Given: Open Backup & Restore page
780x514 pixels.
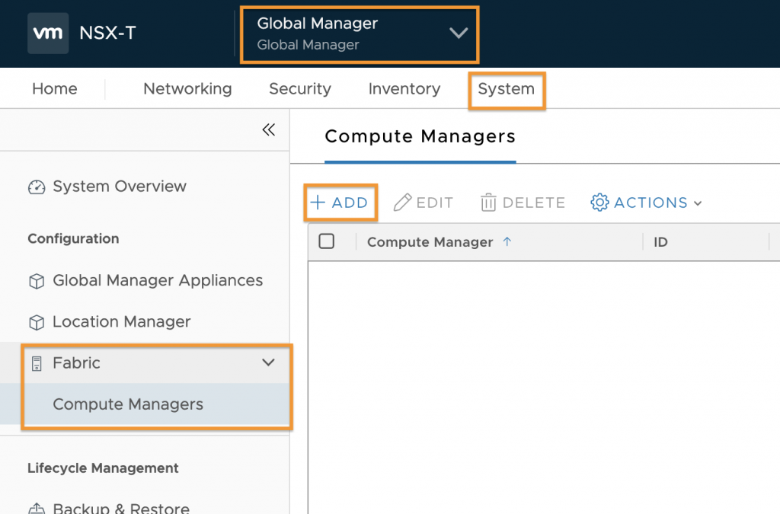Looking at the screenshot, I should coord(121,508).
